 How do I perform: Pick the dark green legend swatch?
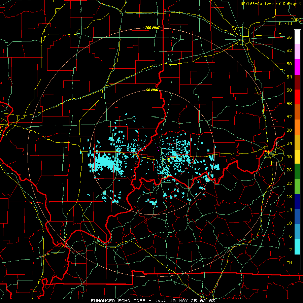(297, 171)
